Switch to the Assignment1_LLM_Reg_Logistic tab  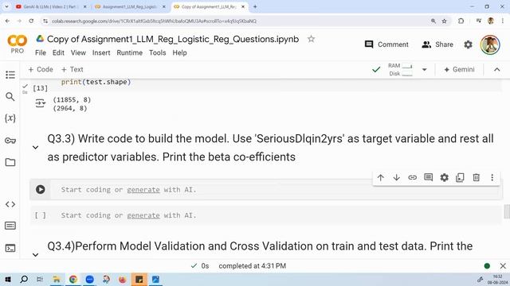coord(130,6)
